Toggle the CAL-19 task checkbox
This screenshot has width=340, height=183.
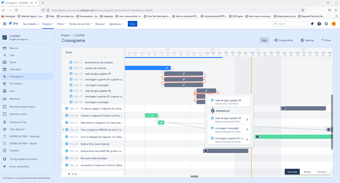tap(67, 109)
